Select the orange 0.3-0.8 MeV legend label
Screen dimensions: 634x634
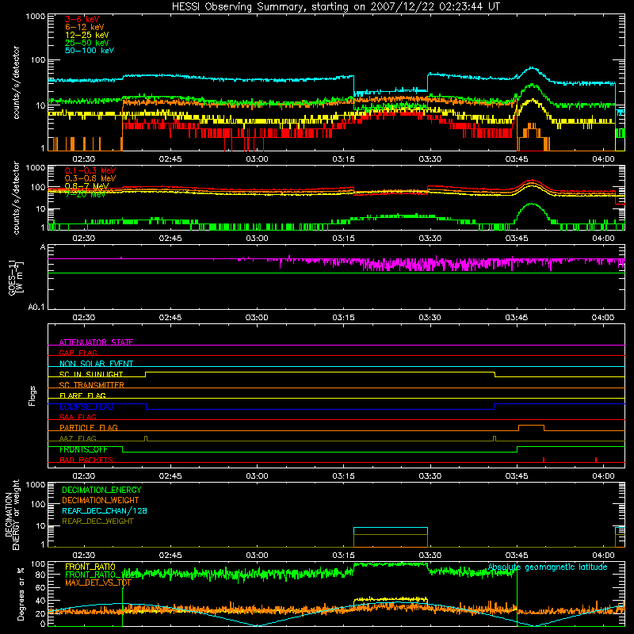(90, 178)
